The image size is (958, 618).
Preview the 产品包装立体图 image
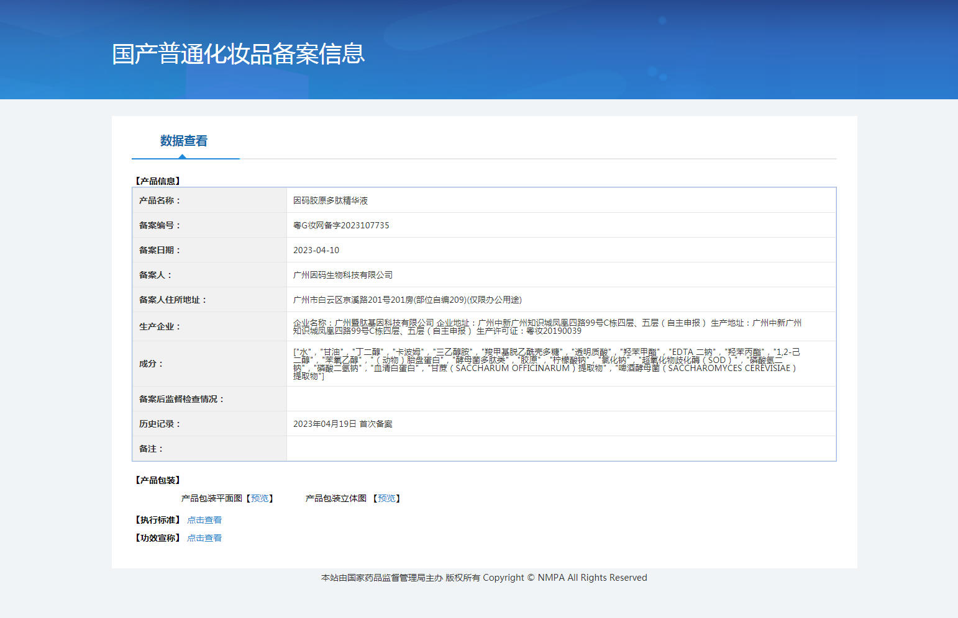click(386, 498)
